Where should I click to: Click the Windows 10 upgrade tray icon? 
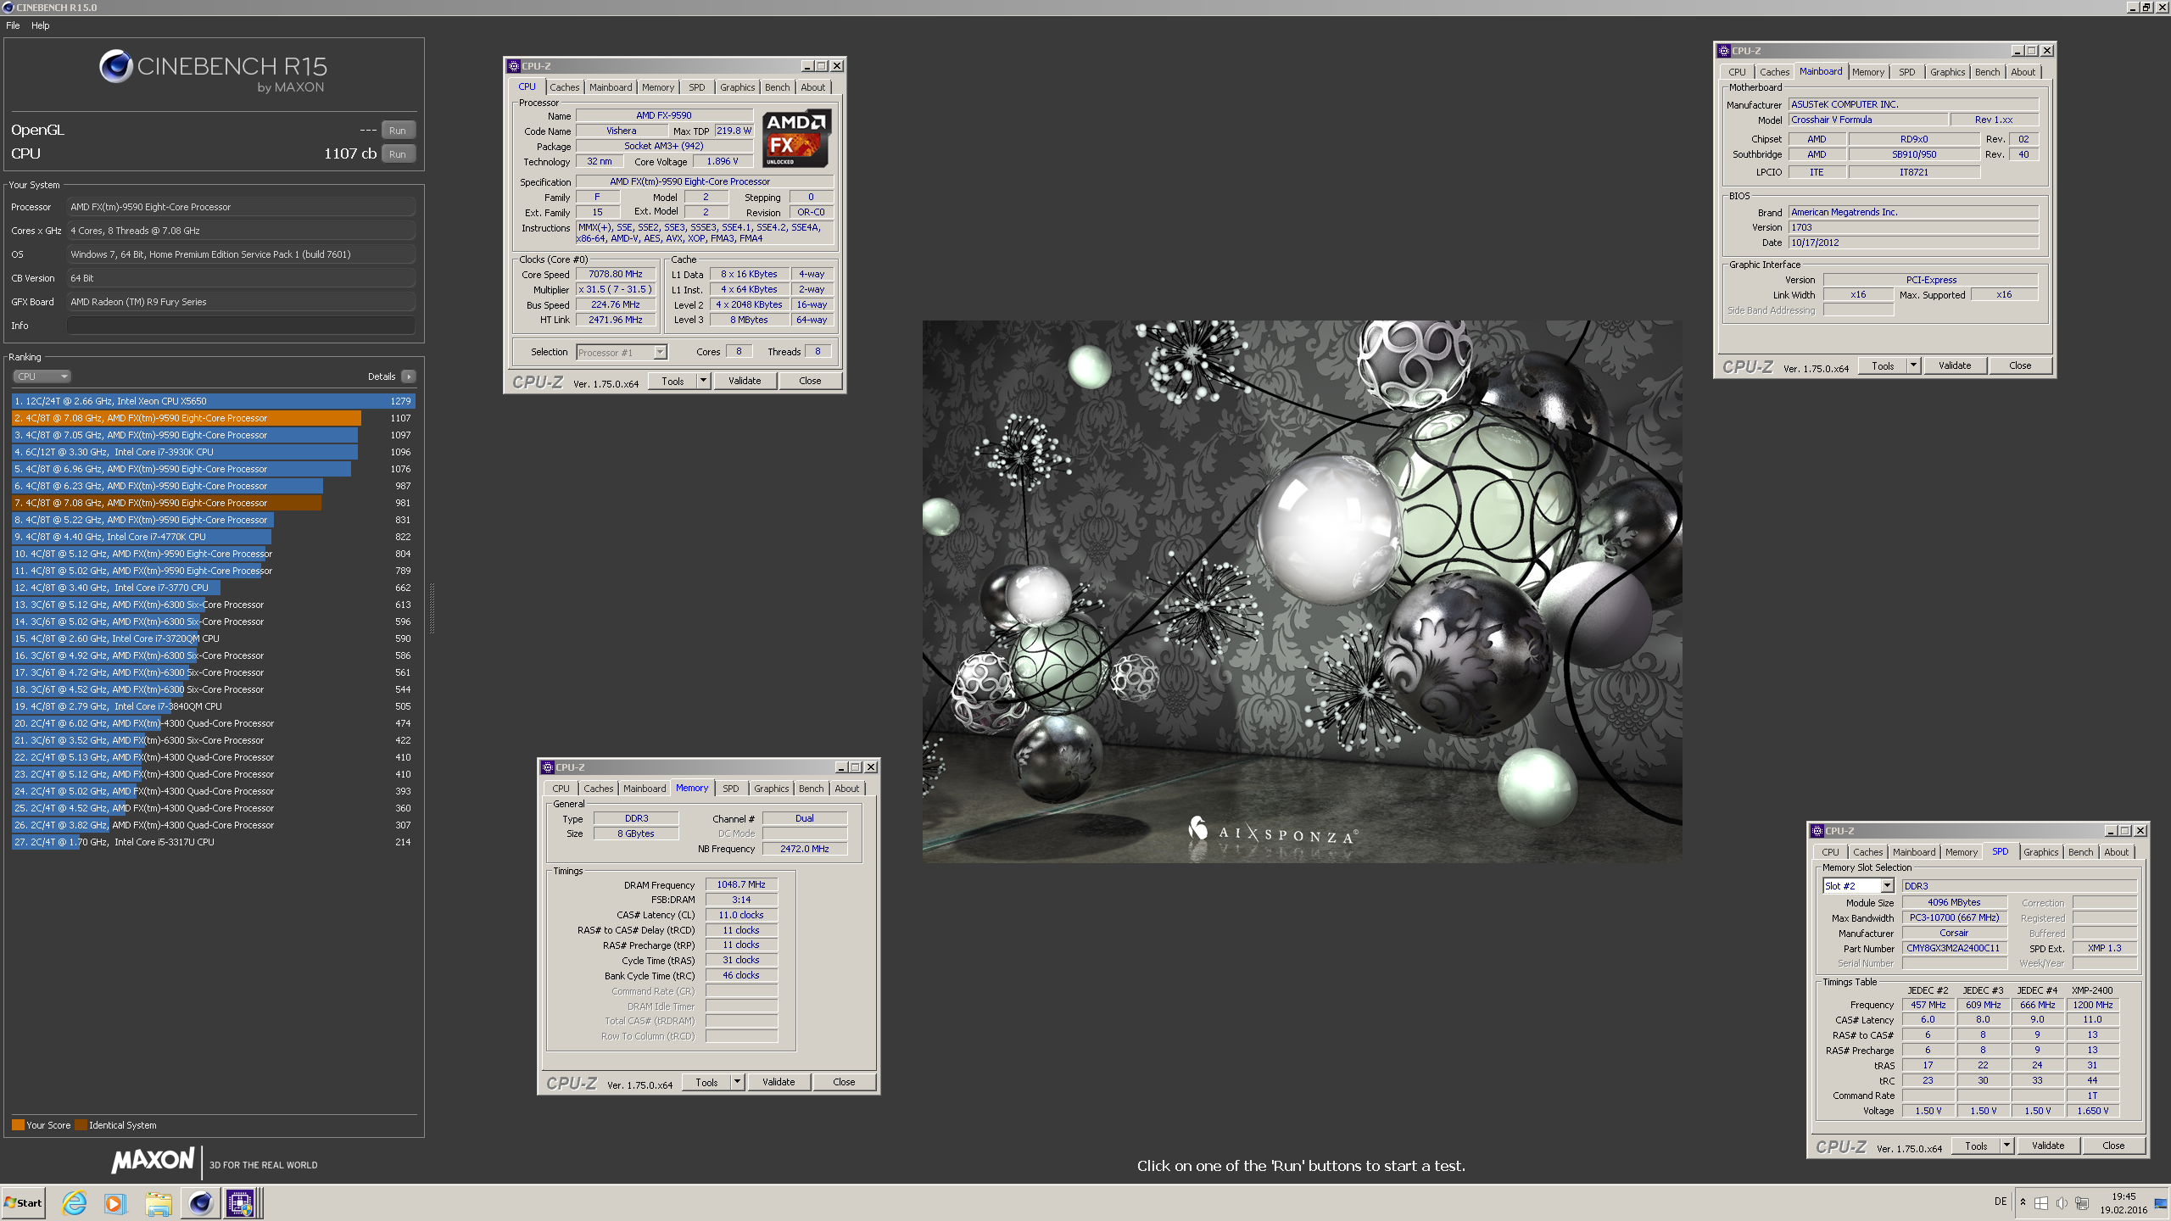[2041, 1202]
